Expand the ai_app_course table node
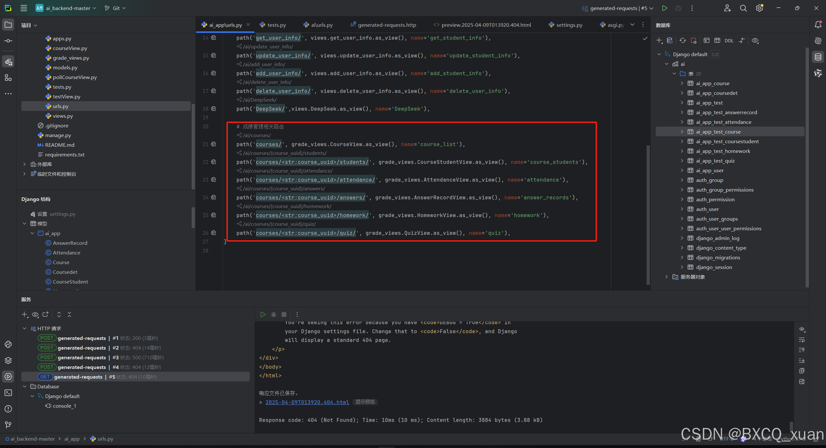This screenshot has height=448, width=826. tap(682, 83)
